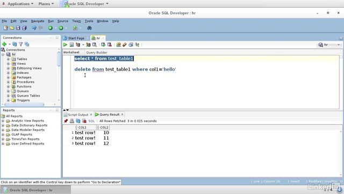Expand the Procedures node
This screenshot has height=194, width=344.
tap(8, 82)
